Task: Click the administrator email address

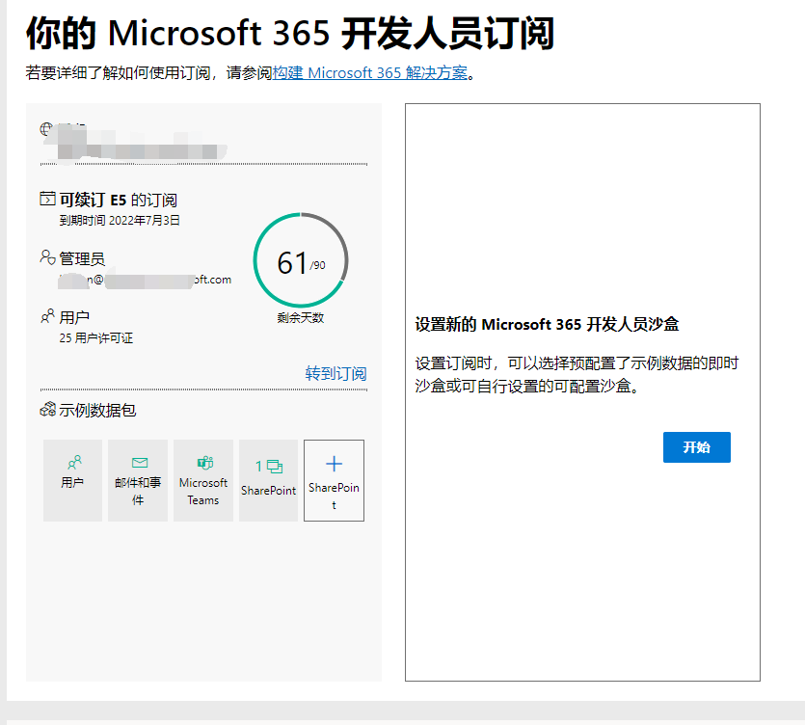Action: tap(145, 280)
